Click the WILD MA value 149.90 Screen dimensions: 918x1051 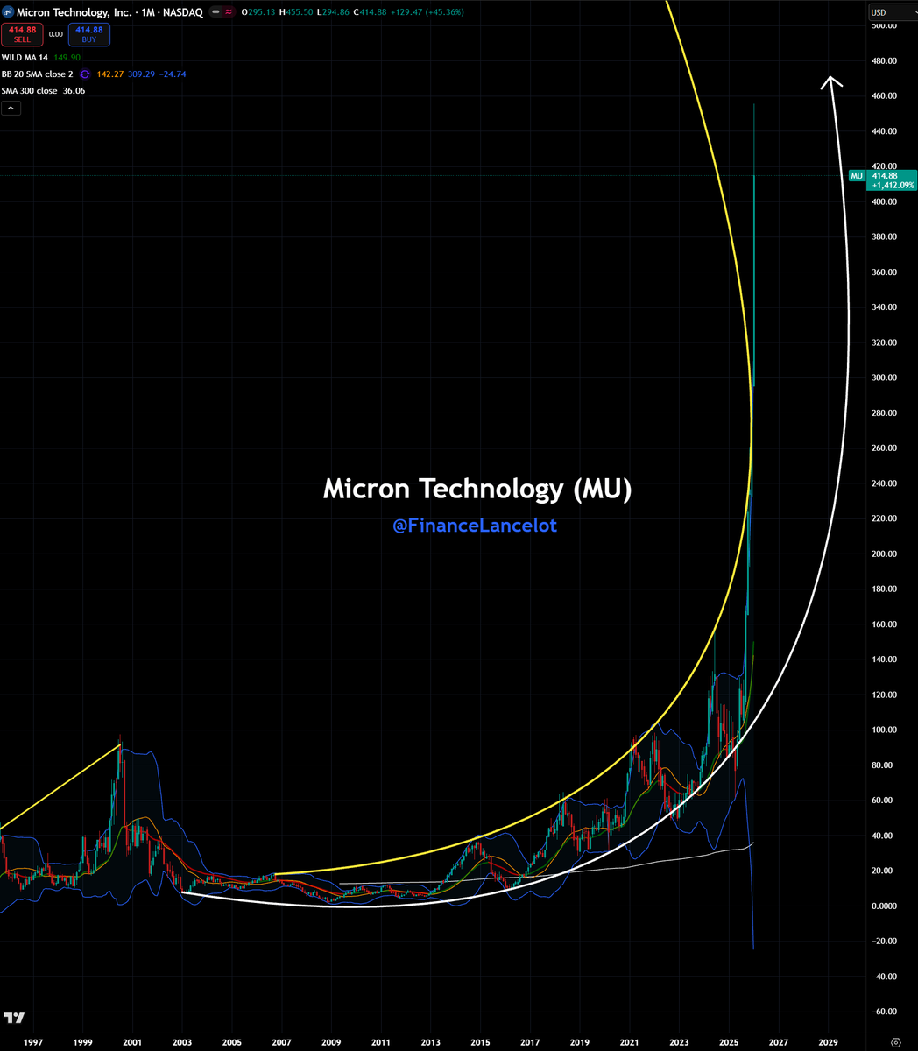tap(67, 57)
